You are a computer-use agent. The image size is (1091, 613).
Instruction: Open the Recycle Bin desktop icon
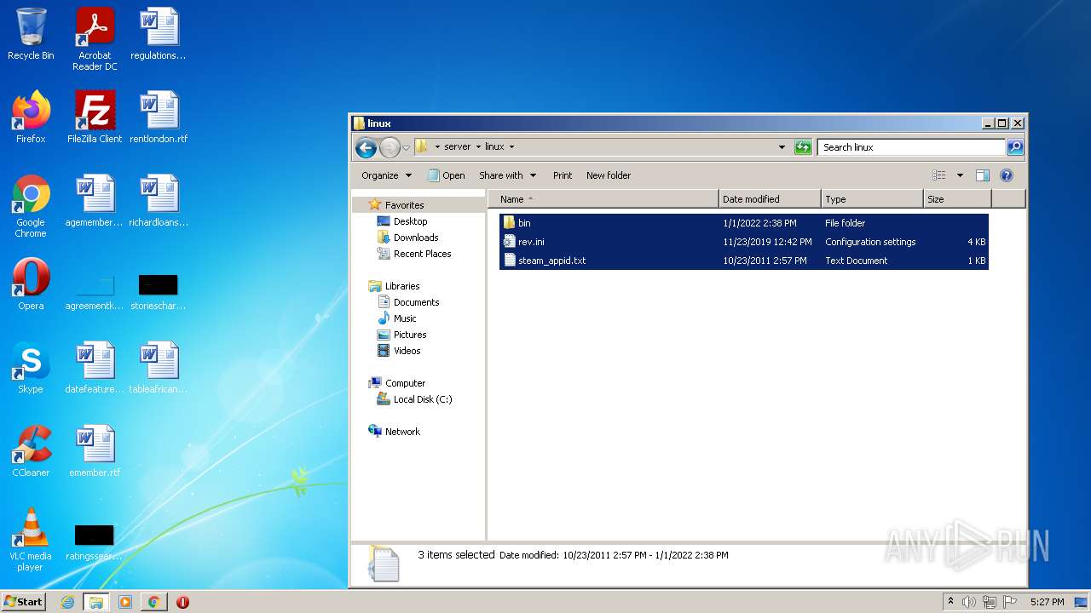point(31,34)
